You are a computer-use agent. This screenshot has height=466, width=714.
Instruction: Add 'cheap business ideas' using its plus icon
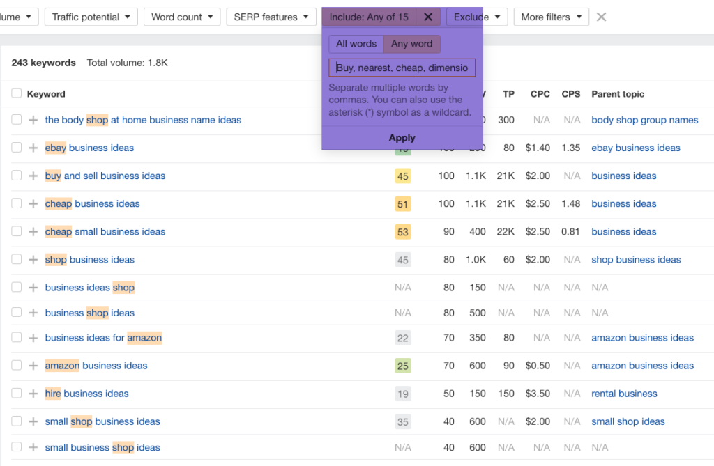(x=33, y=203)
